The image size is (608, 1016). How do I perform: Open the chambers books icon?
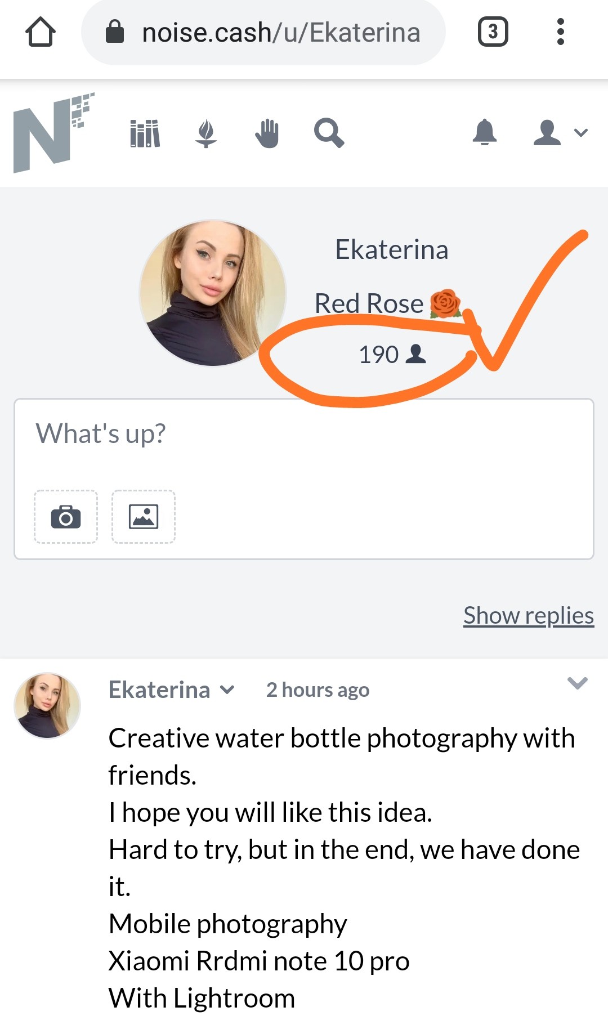click(x=145, y=133)
